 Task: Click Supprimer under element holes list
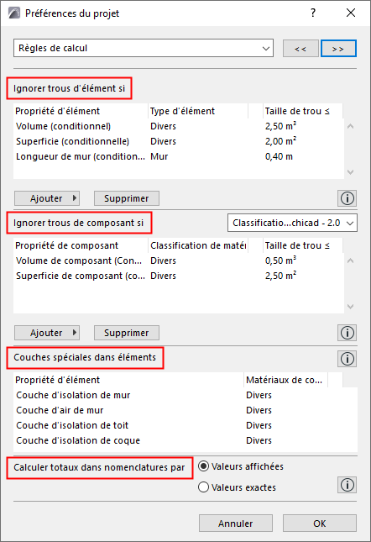[x=127, y=198]
